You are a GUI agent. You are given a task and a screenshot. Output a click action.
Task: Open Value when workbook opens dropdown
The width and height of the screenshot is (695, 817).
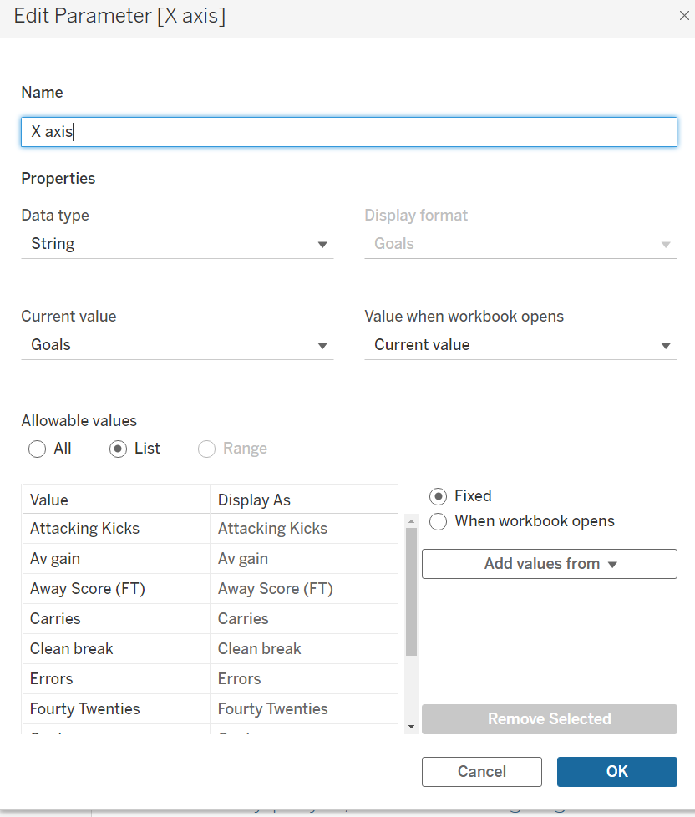pos(520,345)
